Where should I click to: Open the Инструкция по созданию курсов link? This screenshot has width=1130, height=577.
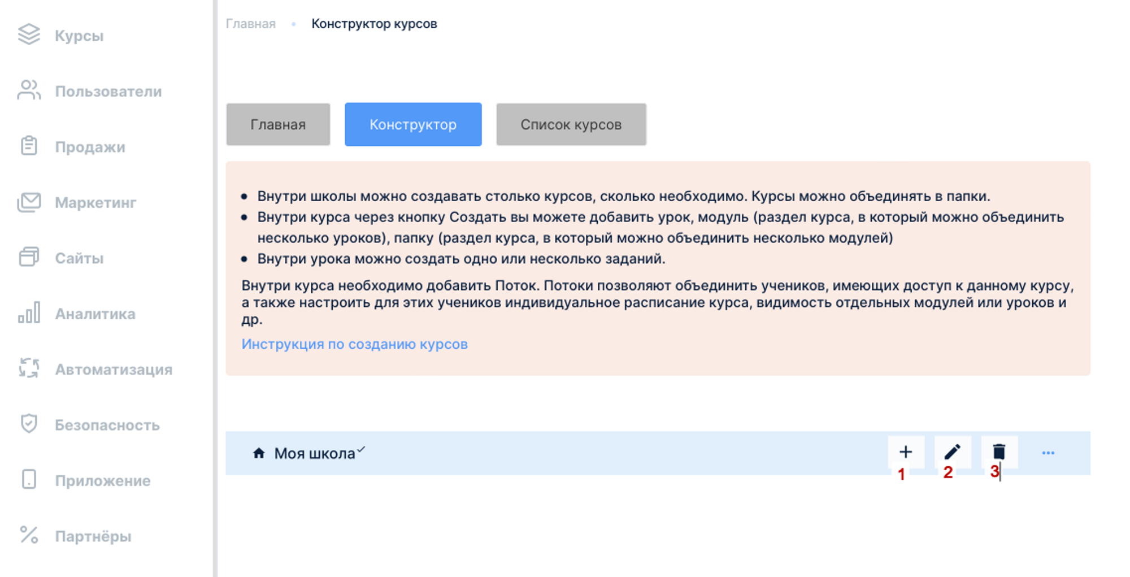click(354, 344)
